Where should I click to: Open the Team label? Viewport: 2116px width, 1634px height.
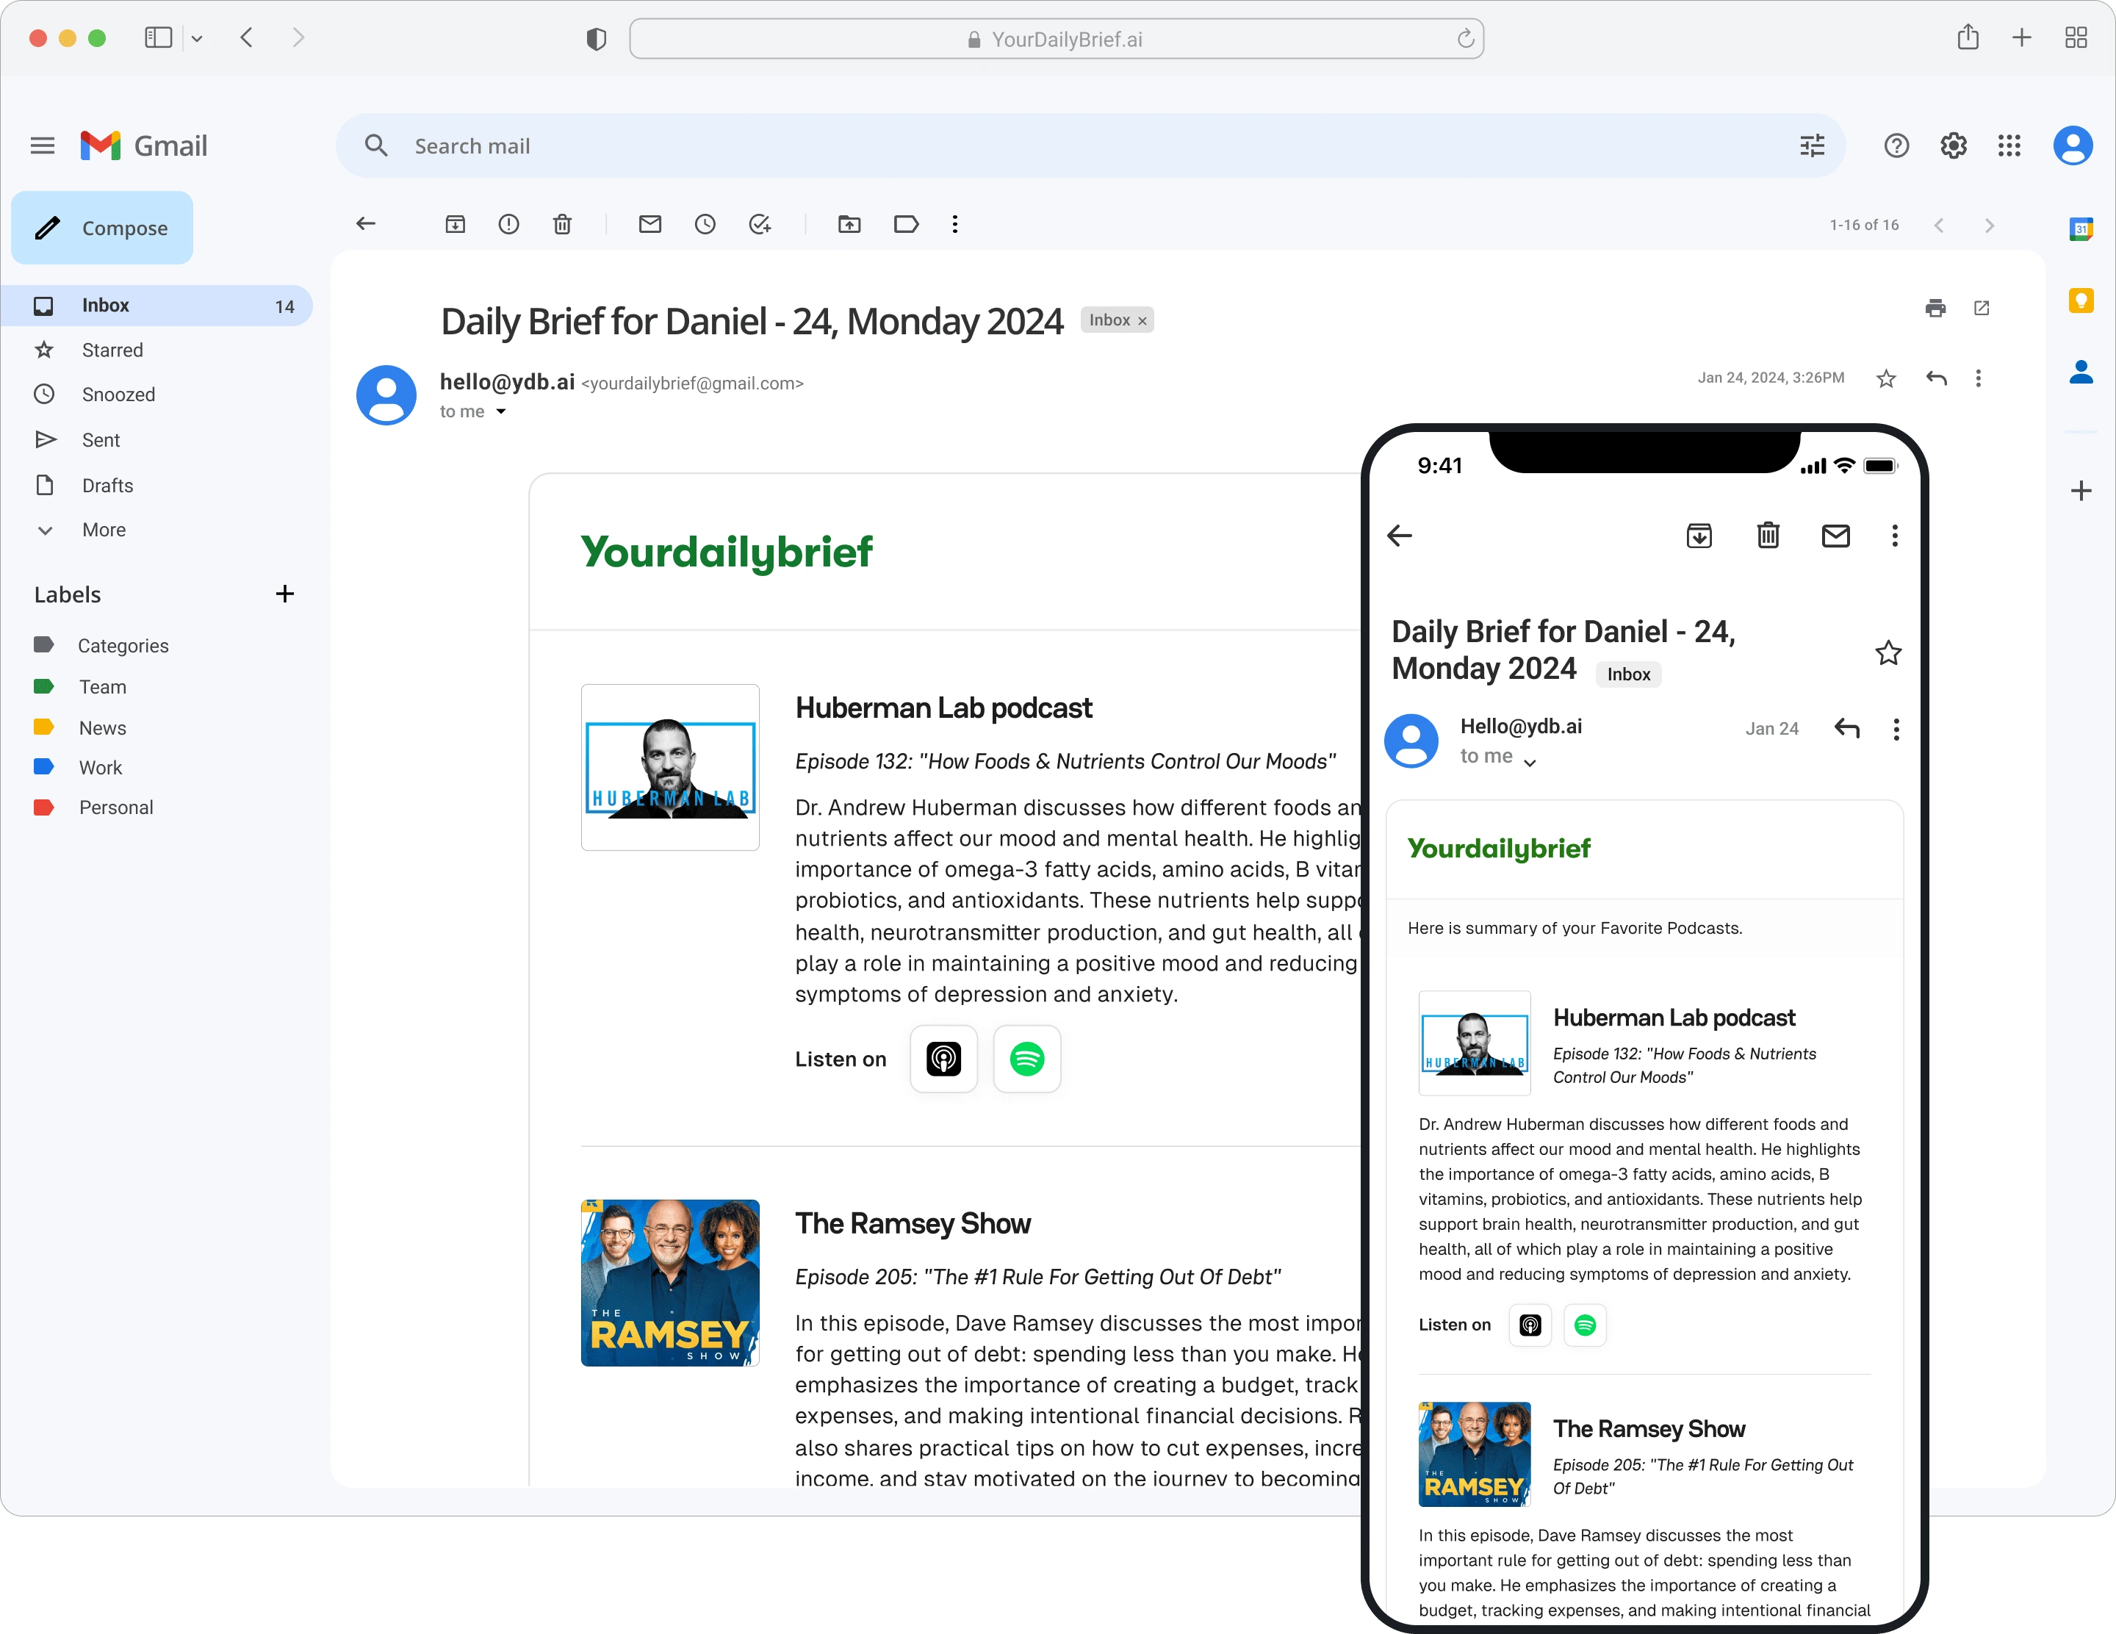[x=103, y=687]
